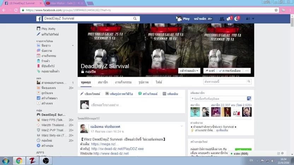Expand the News Feed options arrow
This screenshot has height=165, width=294.
click(x=73, y=45)
